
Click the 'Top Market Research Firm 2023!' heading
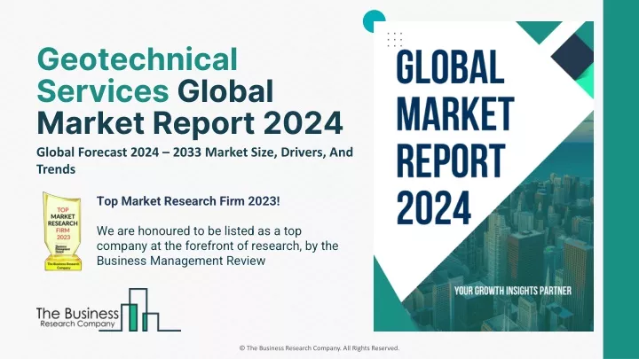(188, 201)
